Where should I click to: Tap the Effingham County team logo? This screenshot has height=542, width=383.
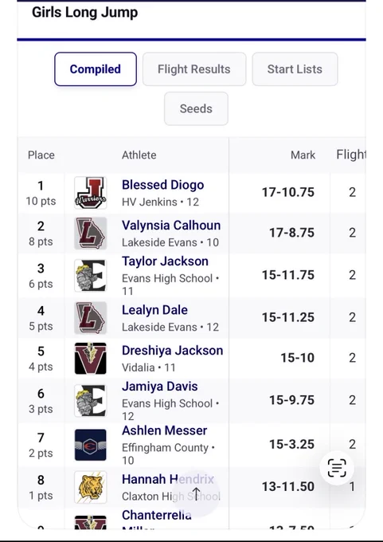coord(91,445)
